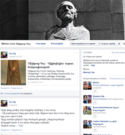Join Aram Khatchatourian group with plus button

tap(95, 116)
